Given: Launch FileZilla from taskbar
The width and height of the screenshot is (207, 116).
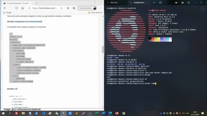Looking at the screenshot, I should 16,113.
